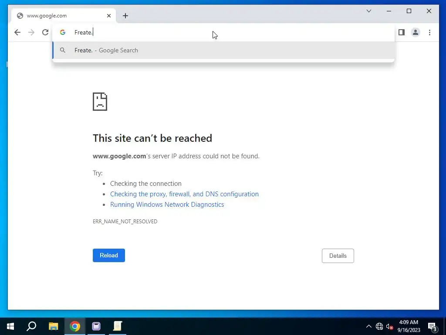This screenshot has height=335, width=446.
Task: Open the clock showing 4:09 AM
Action: (409, 326)
